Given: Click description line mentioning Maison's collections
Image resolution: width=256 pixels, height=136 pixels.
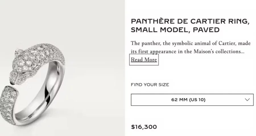Looking at the screenshot, I should [x=187, y=52].
